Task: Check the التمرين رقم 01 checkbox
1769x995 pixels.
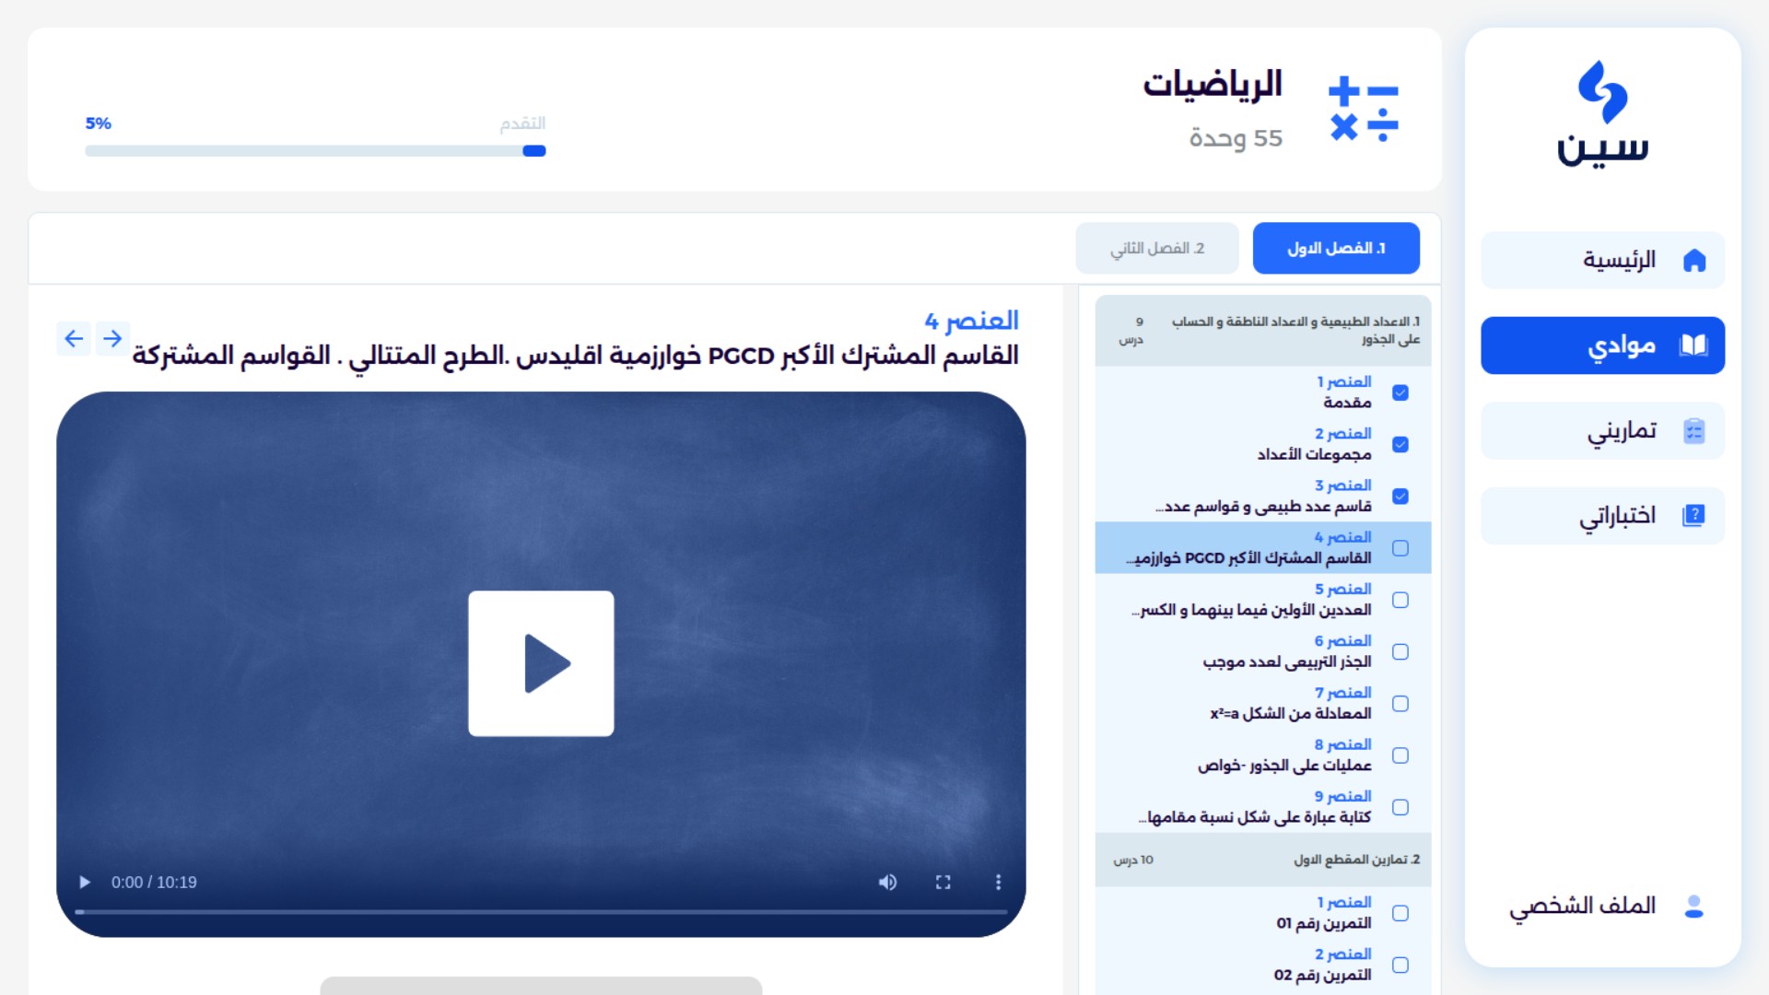Action: point(1401,913)
